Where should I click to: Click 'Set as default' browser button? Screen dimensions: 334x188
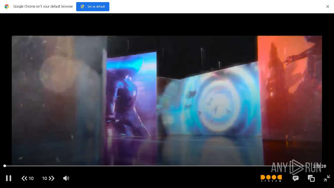[93, 7]
